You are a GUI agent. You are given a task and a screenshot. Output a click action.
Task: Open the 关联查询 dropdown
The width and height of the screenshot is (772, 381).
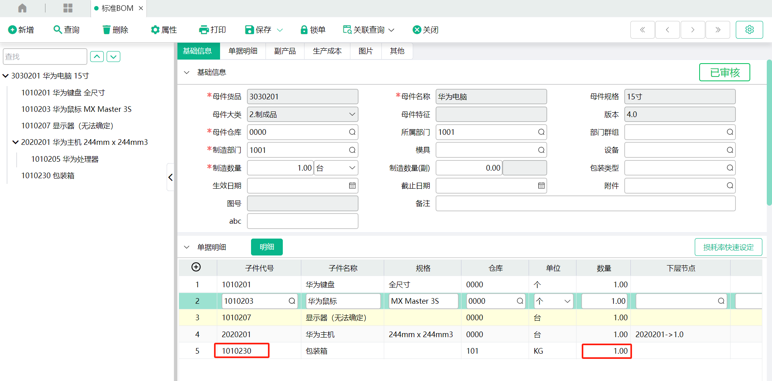369,30
